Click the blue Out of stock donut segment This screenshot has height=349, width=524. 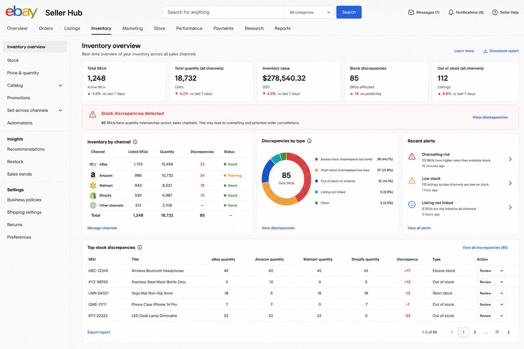[266, 171]
